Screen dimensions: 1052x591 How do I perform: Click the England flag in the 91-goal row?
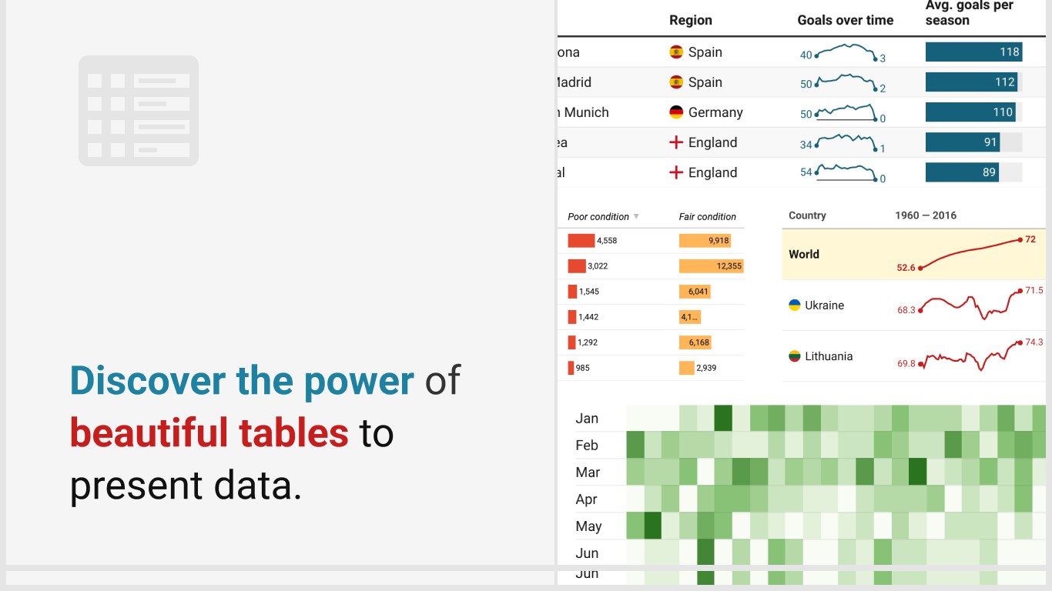point(676,142)
